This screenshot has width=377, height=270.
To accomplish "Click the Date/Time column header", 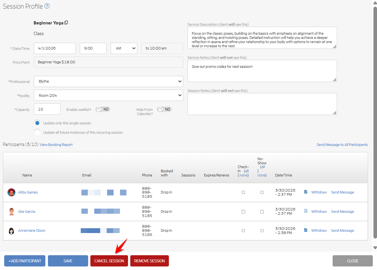I will [x=283, y=175].
